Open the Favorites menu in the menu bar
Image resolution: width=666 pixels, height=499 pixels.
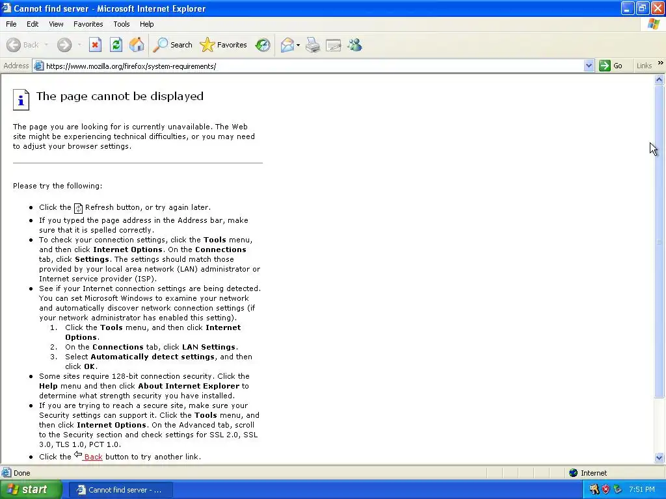tap(88, 24)
